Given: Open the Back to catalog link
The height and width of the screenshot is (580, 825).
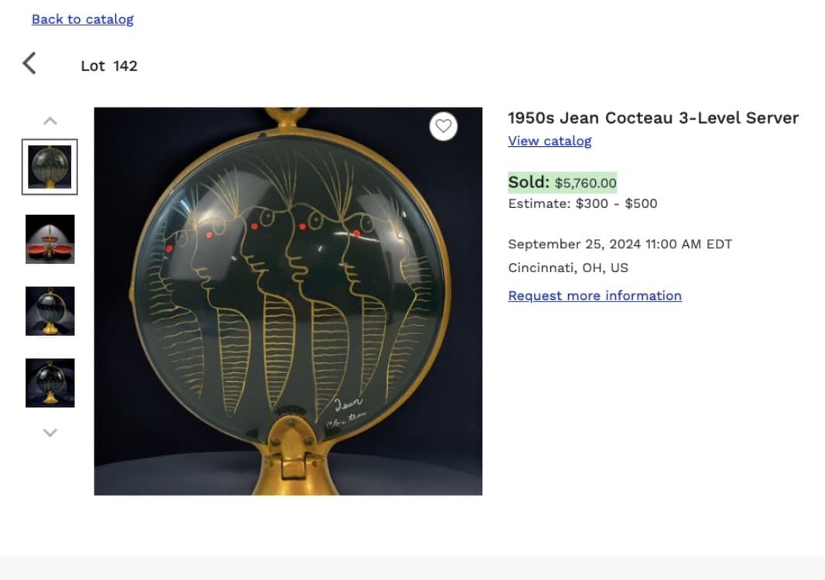Looking at the screenshot, I should point(82,19).
